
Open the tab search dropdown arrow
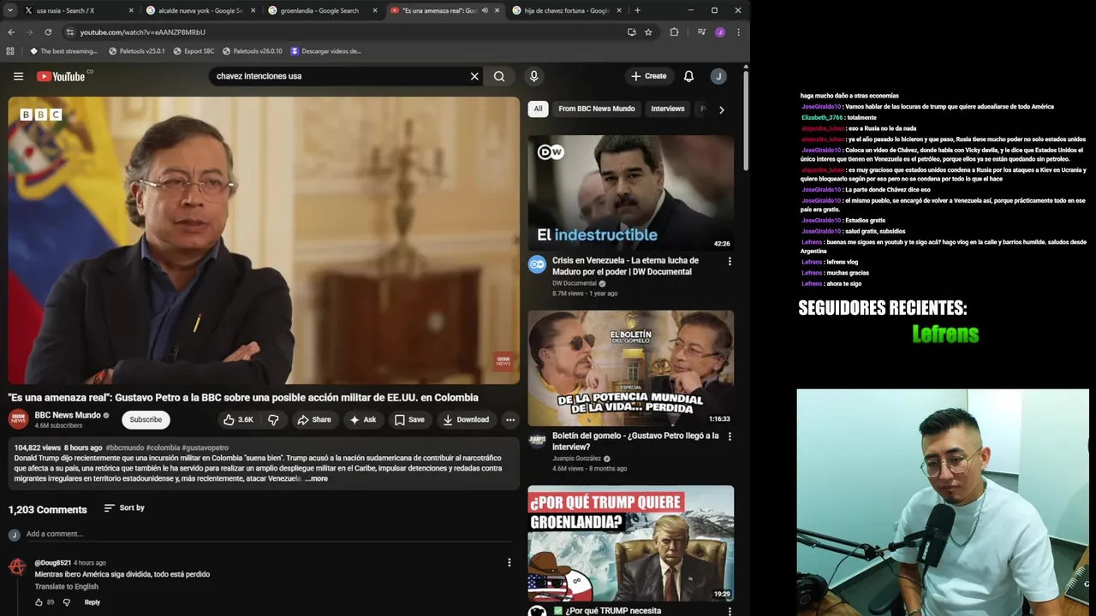pyautogui.click(x=10, y=10)
